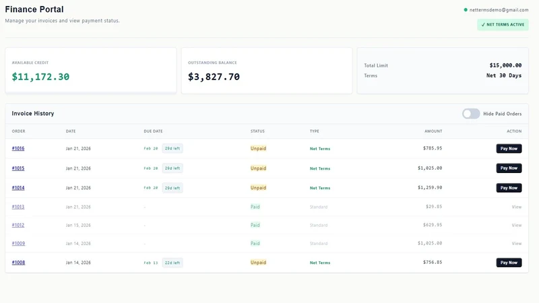Viewport: 539px width, 303px height.
Task: Click the Unpaid status of order #1015
Action: 258,168
